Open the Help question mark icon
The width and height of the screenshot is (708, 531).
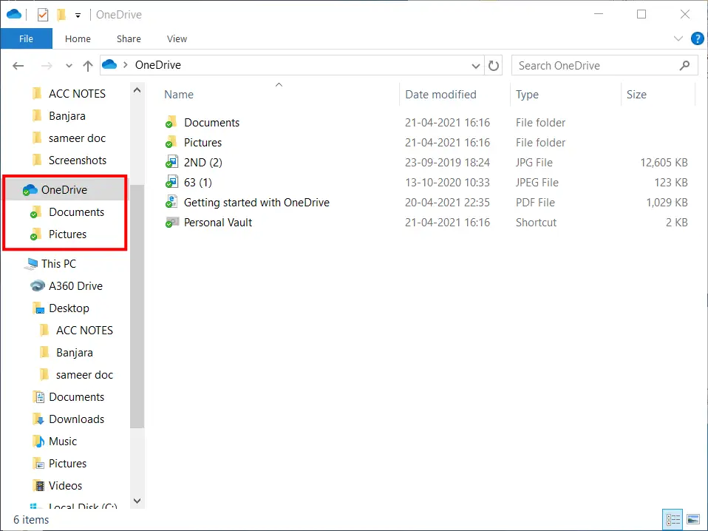(x=697, y=38)
